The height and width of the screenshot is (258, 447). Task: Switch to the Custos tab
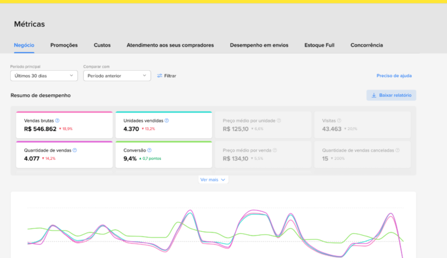coord(102,45)
